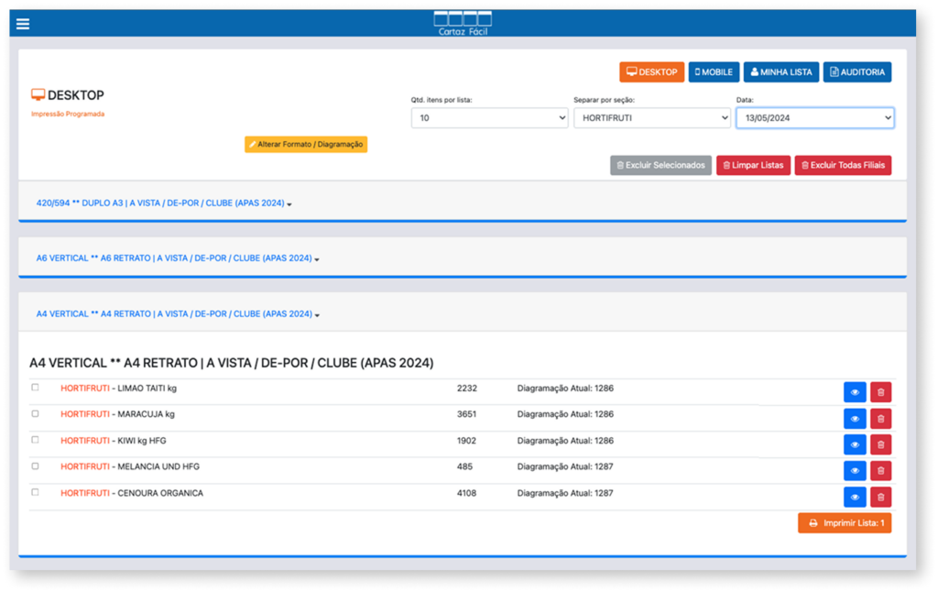The height and width of the screenshot is (592, 938).
Task: Switch to the MOBILE tab
Action: point(714,72)
